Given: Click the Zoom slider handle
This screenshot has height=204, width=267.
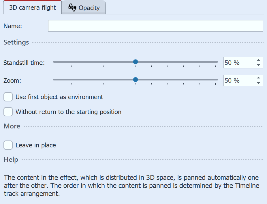Looking at the screenshot, I should [x=136, y=80].
